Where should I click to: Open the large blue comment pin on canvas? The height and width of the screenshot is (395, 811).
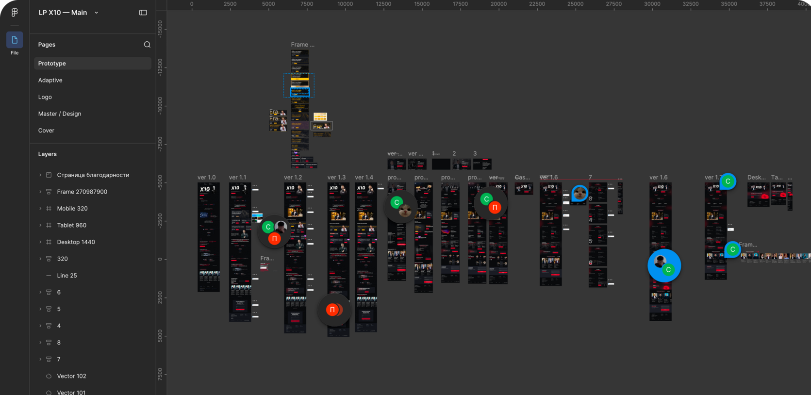664,265
